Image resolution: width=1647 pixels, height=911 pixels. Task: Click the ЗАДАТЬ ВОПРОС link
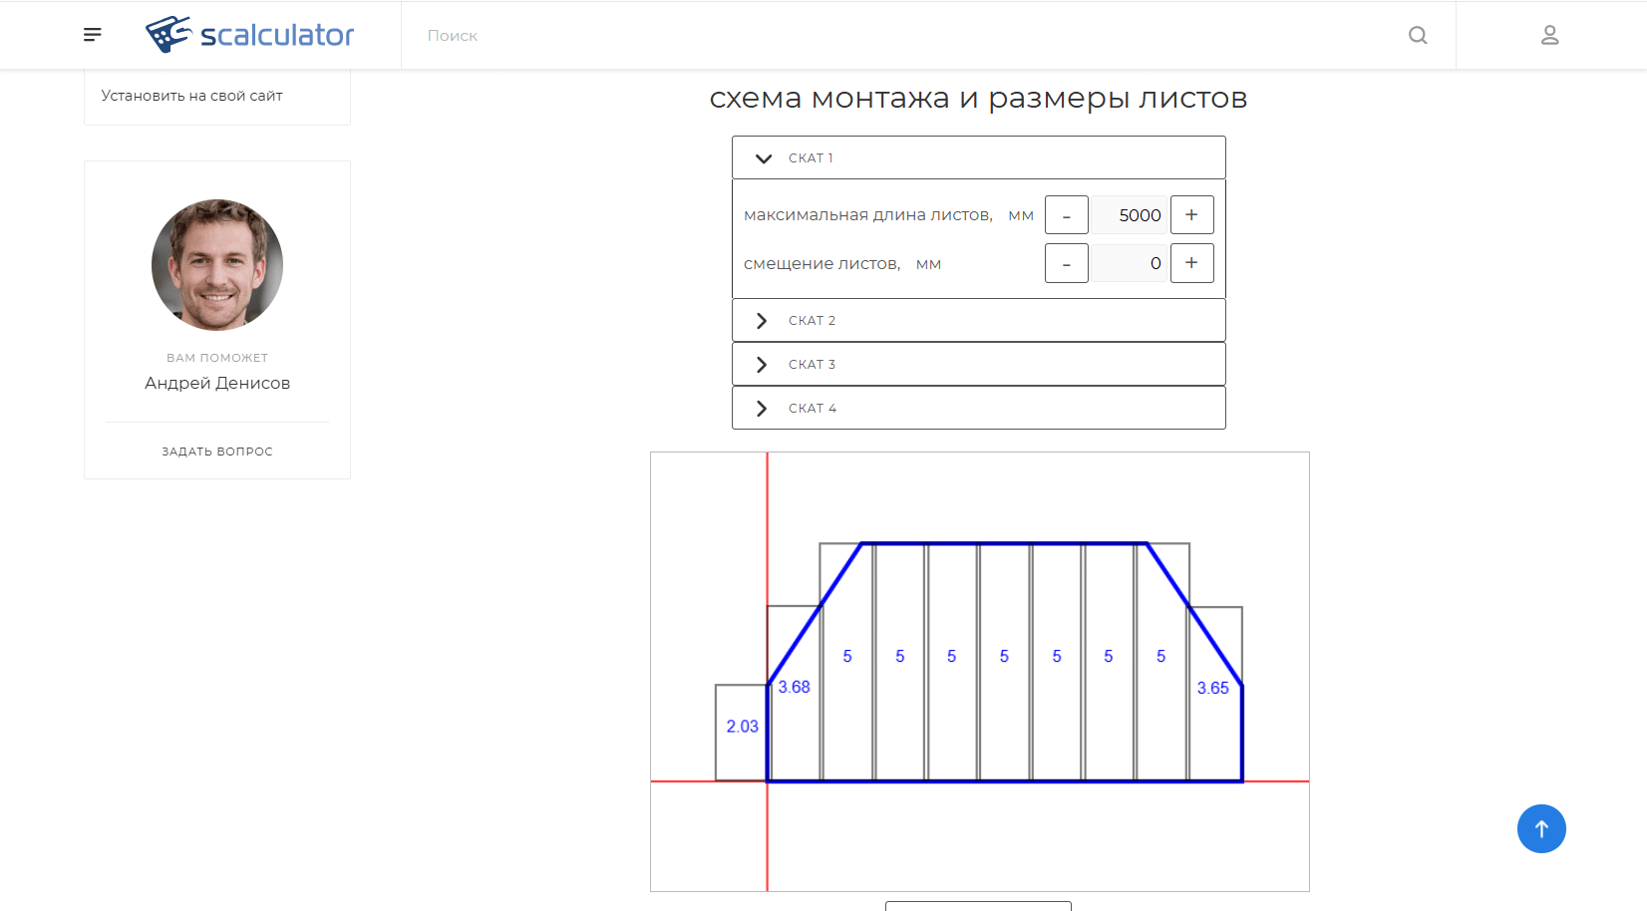[x=216, y=451]
